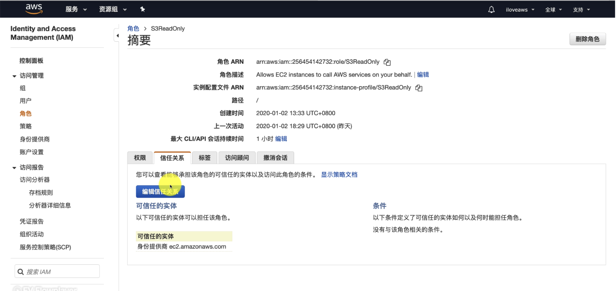Viewport: 616px width, 291px height.
Task: Collapse the IAM sidebar arrow handle
Action: [x=117, y=36]
